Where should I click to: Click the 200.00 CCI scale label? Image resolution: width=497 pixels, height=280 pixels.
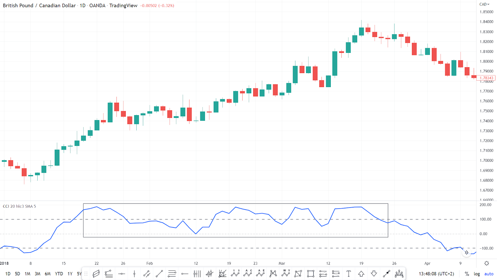click(486, 205)
